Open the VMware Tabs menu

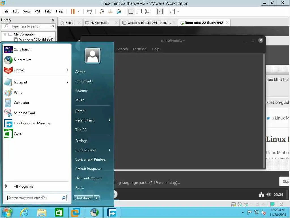[48, 11]
